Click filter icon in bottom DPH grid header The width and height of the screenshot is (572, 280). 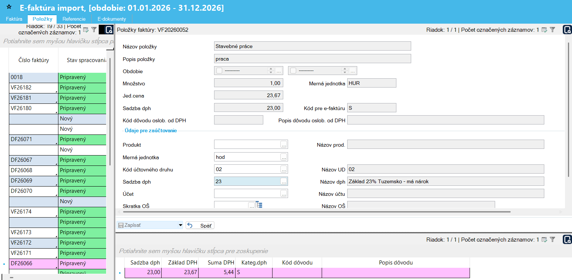[552, 239]
